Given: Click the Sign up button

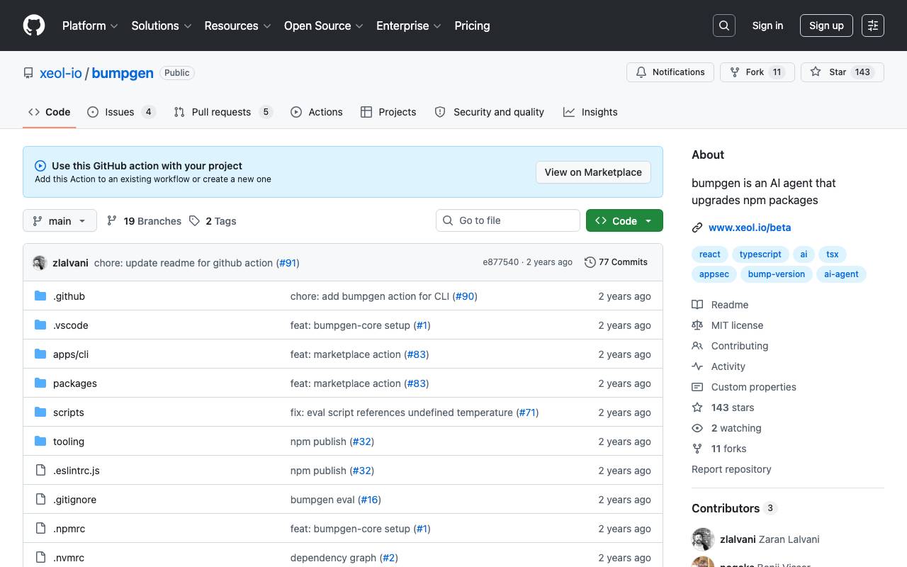Looking at the screenshot, I should click(x=826, y=26).
